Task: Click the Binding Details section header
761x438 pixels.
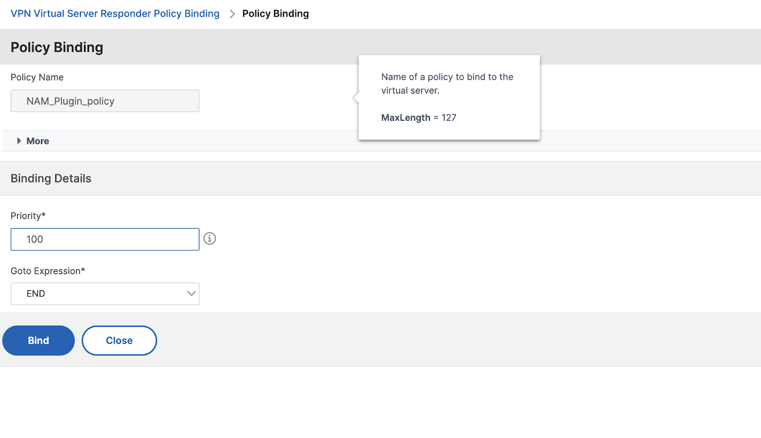Action: point(50,178)
